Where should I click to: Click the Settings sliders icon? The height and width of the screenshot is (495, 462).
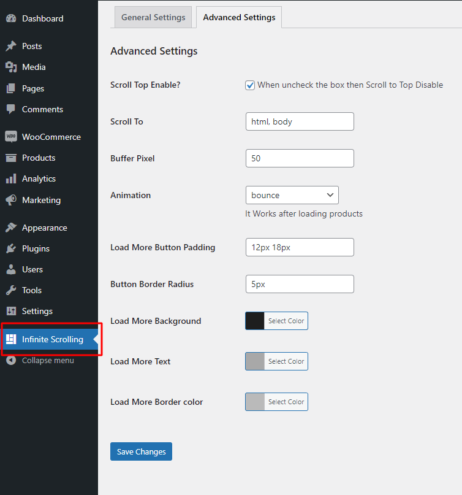pyautogui.click(x=11, y=311)
